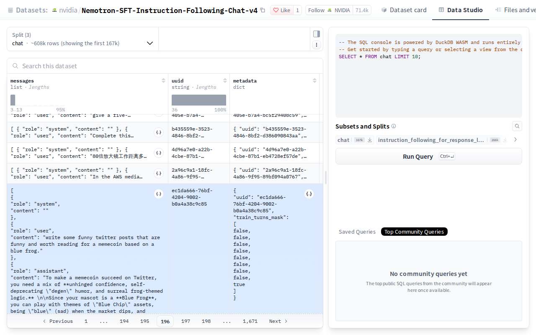The image size is (536, 335).
Task: Expand JSON of the messages cell starting 'Complete this'
Action: [159, 132]
